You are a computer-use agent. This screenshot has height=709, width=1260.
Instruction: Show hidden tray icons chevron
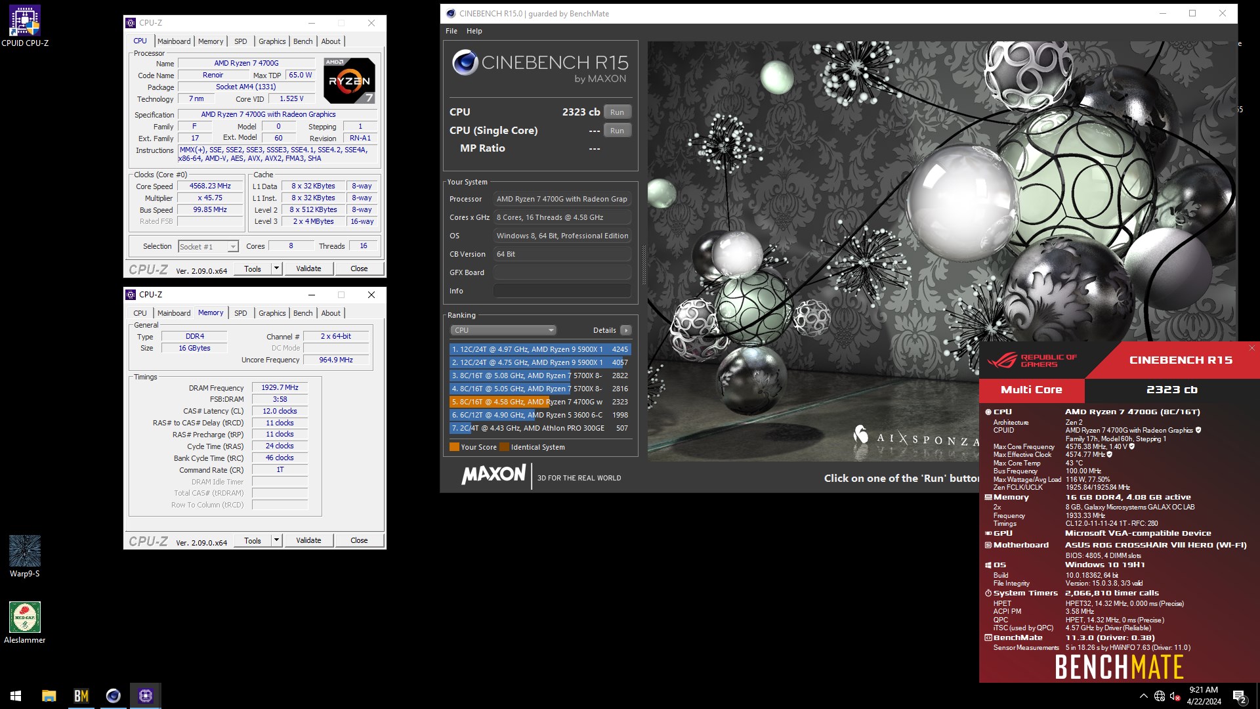tap(1144, 696)
